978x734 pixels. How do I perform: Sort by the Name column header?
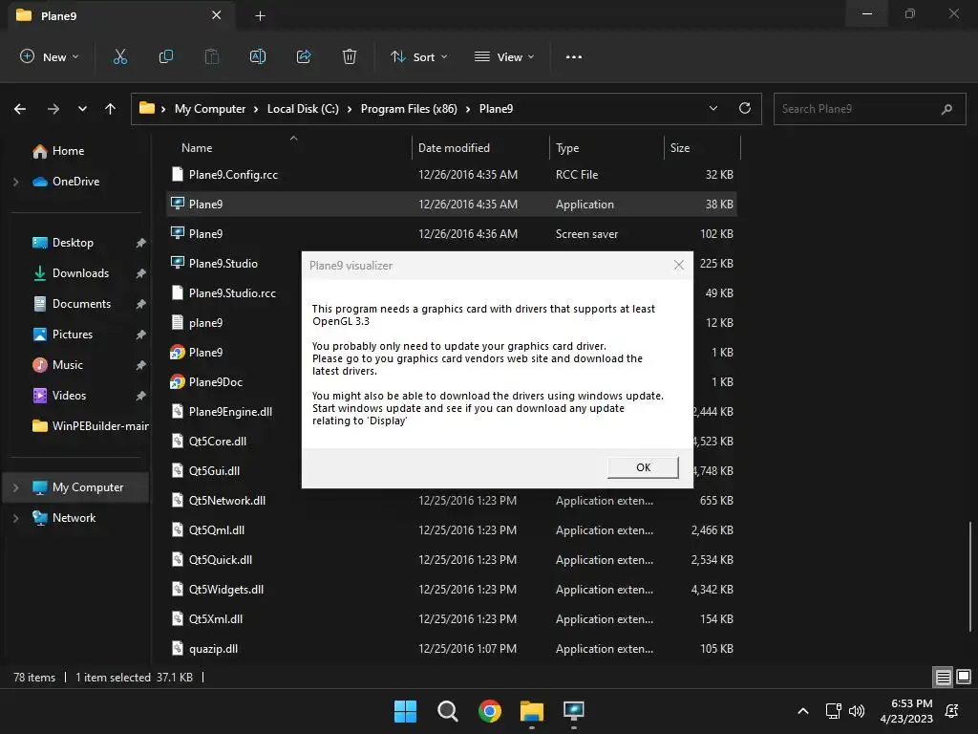click(197, 148)
